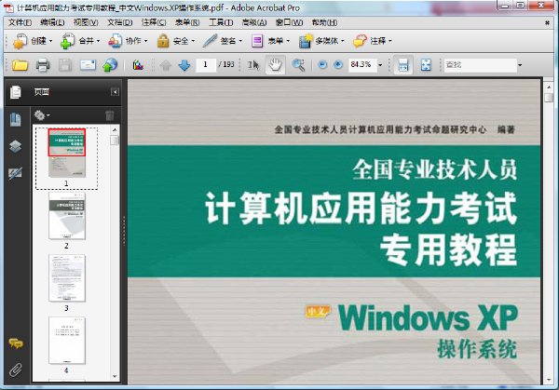559x390 pixels.
Task: Open the 注释(C) menu
Action: tap(154, 22)
